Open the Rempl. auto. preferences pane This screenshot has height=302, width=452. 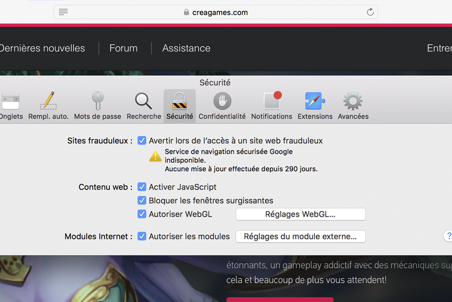pos(48,106)
